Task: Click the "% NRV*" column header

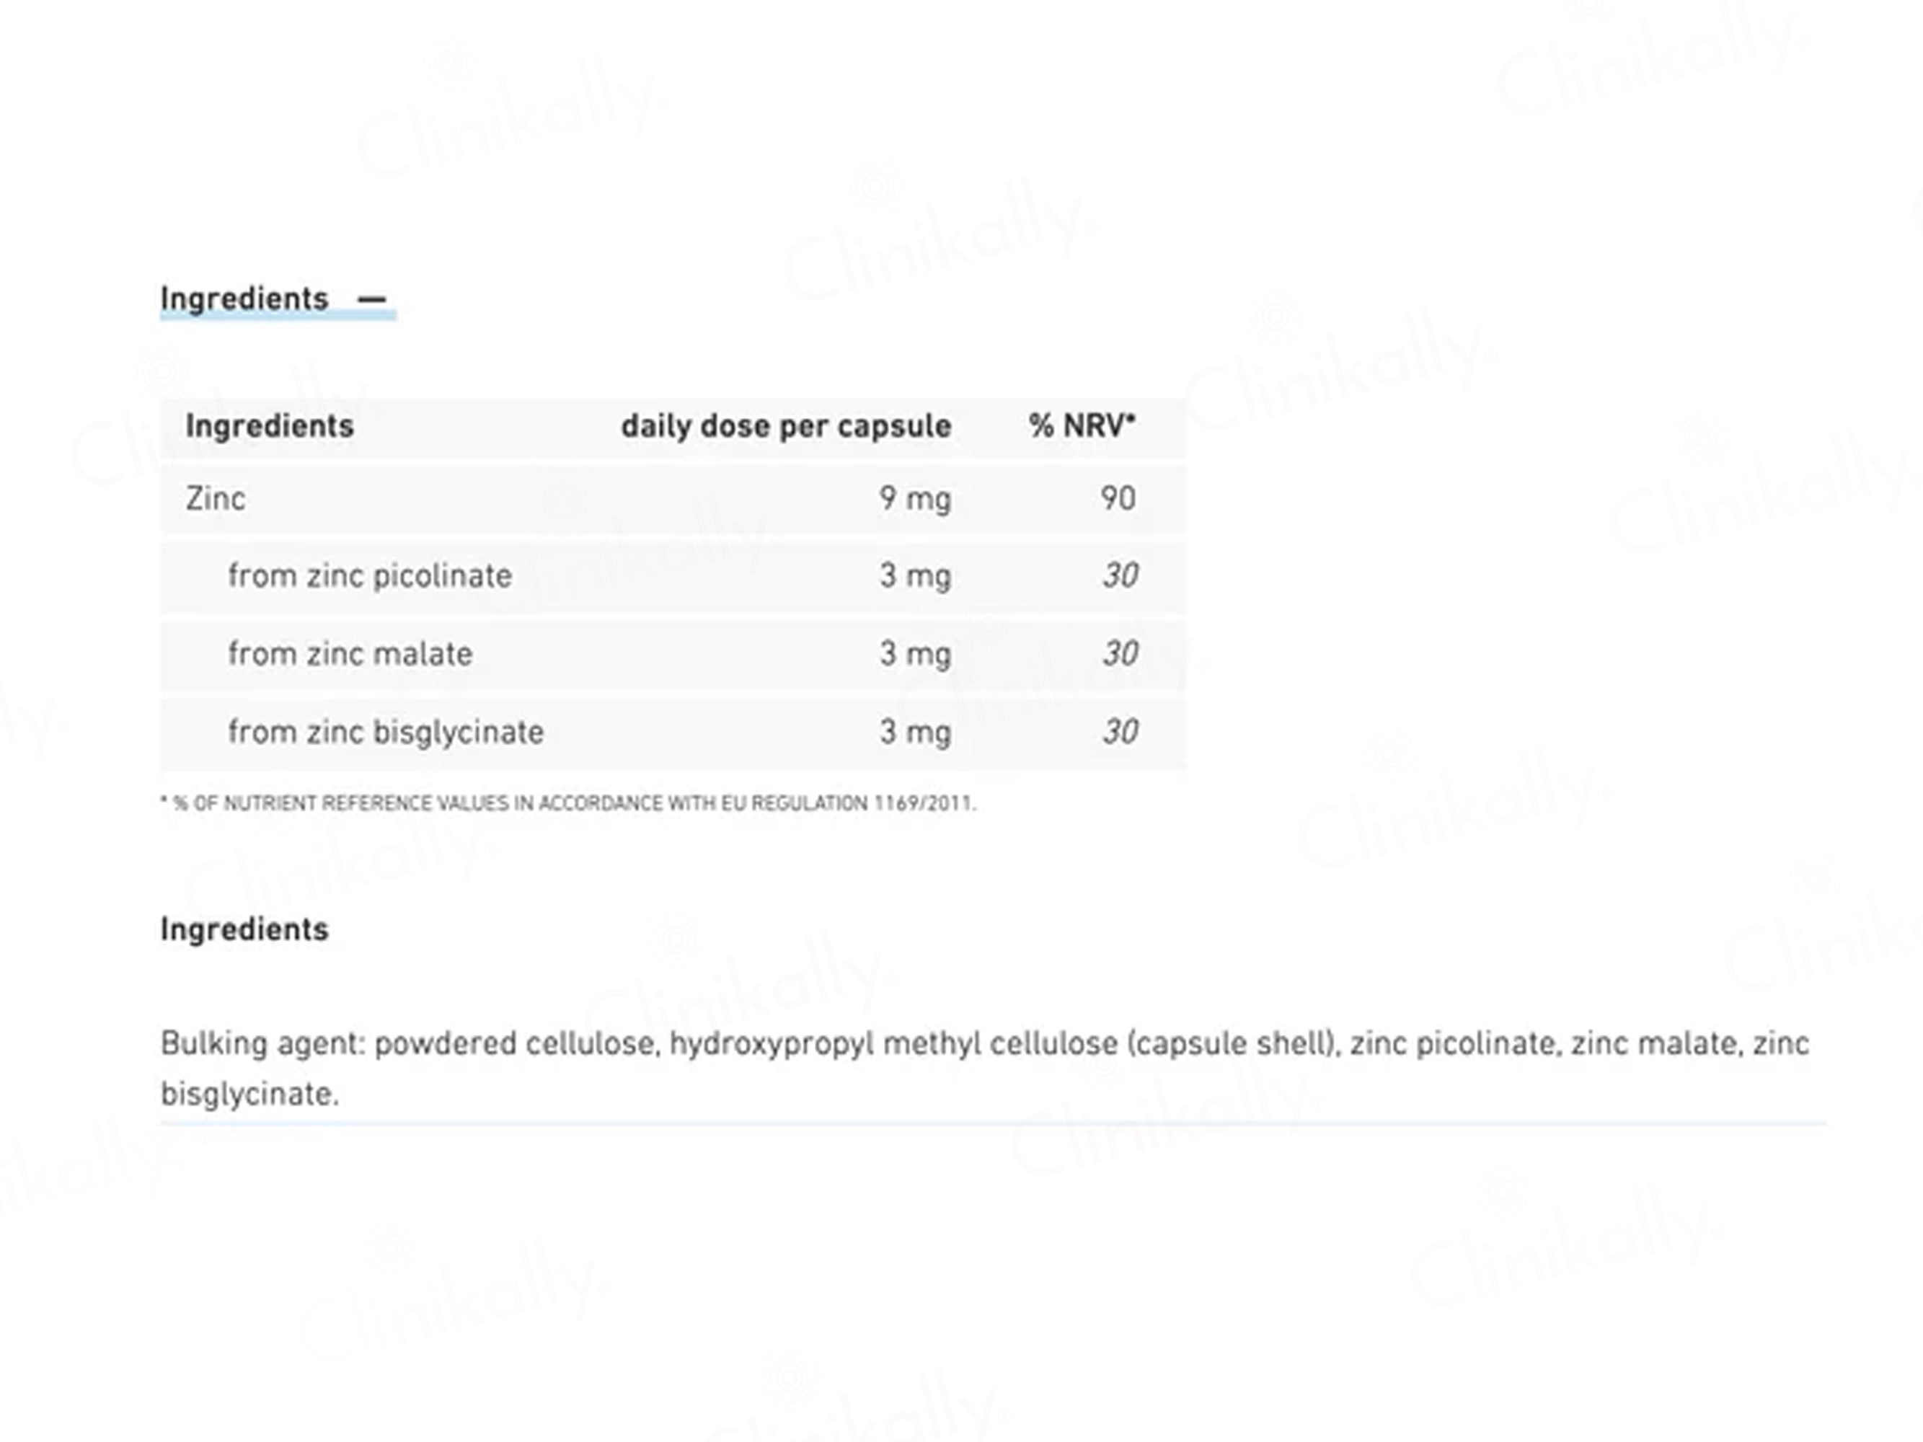Action: 1082,426
